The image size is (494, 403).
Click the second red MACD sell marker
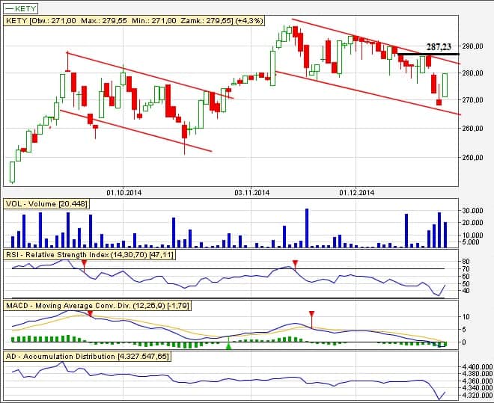312,315
